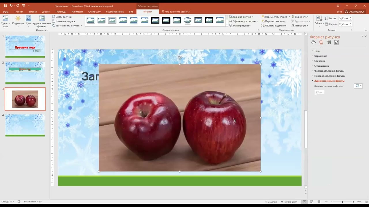The width and height of the screenshot is (369, 207).
Task: Click Удалить фон (remove background)
Action: tap(5, 22)
